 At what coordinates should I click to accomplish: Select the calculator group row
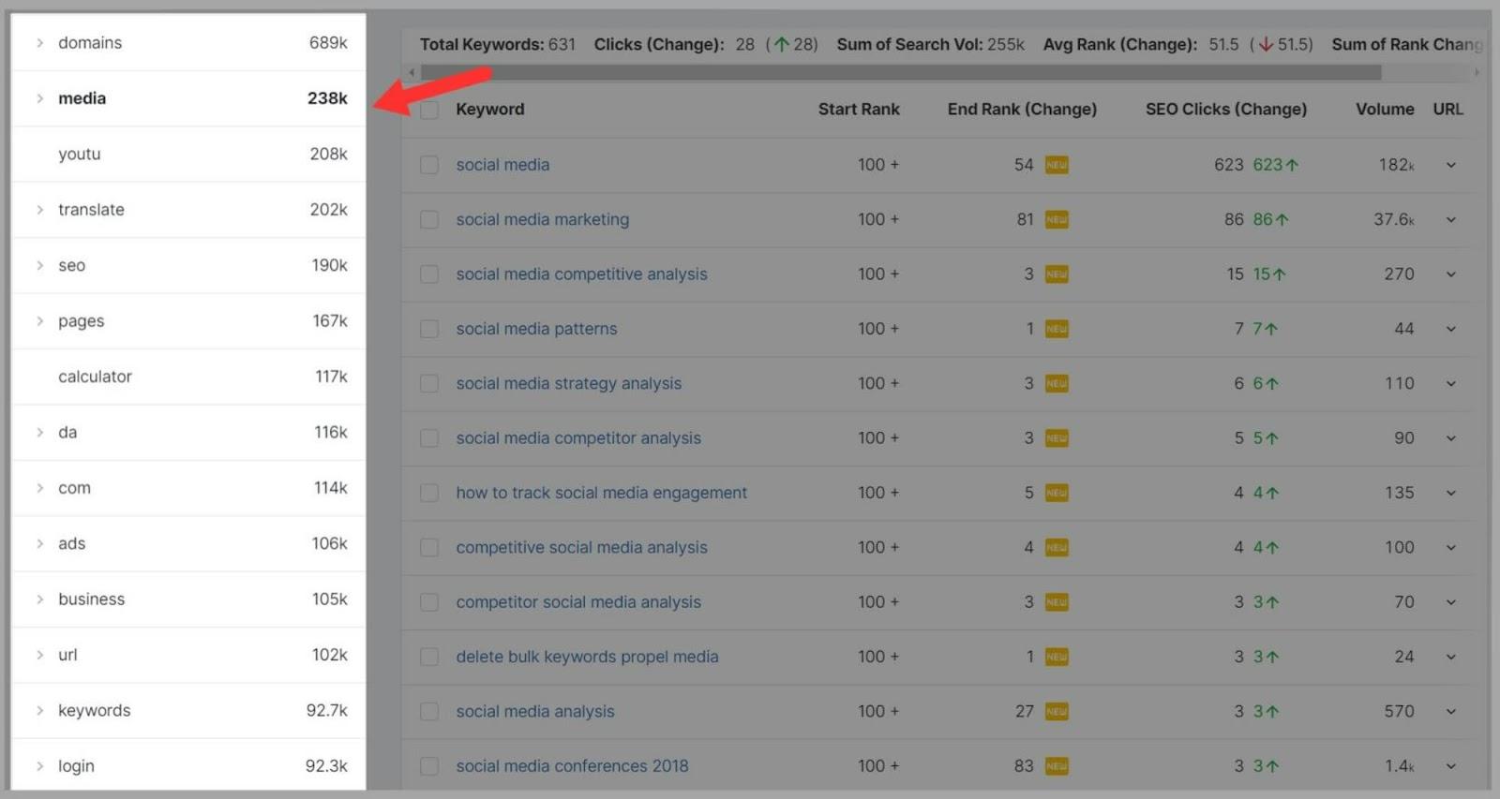tap(188, 377)
